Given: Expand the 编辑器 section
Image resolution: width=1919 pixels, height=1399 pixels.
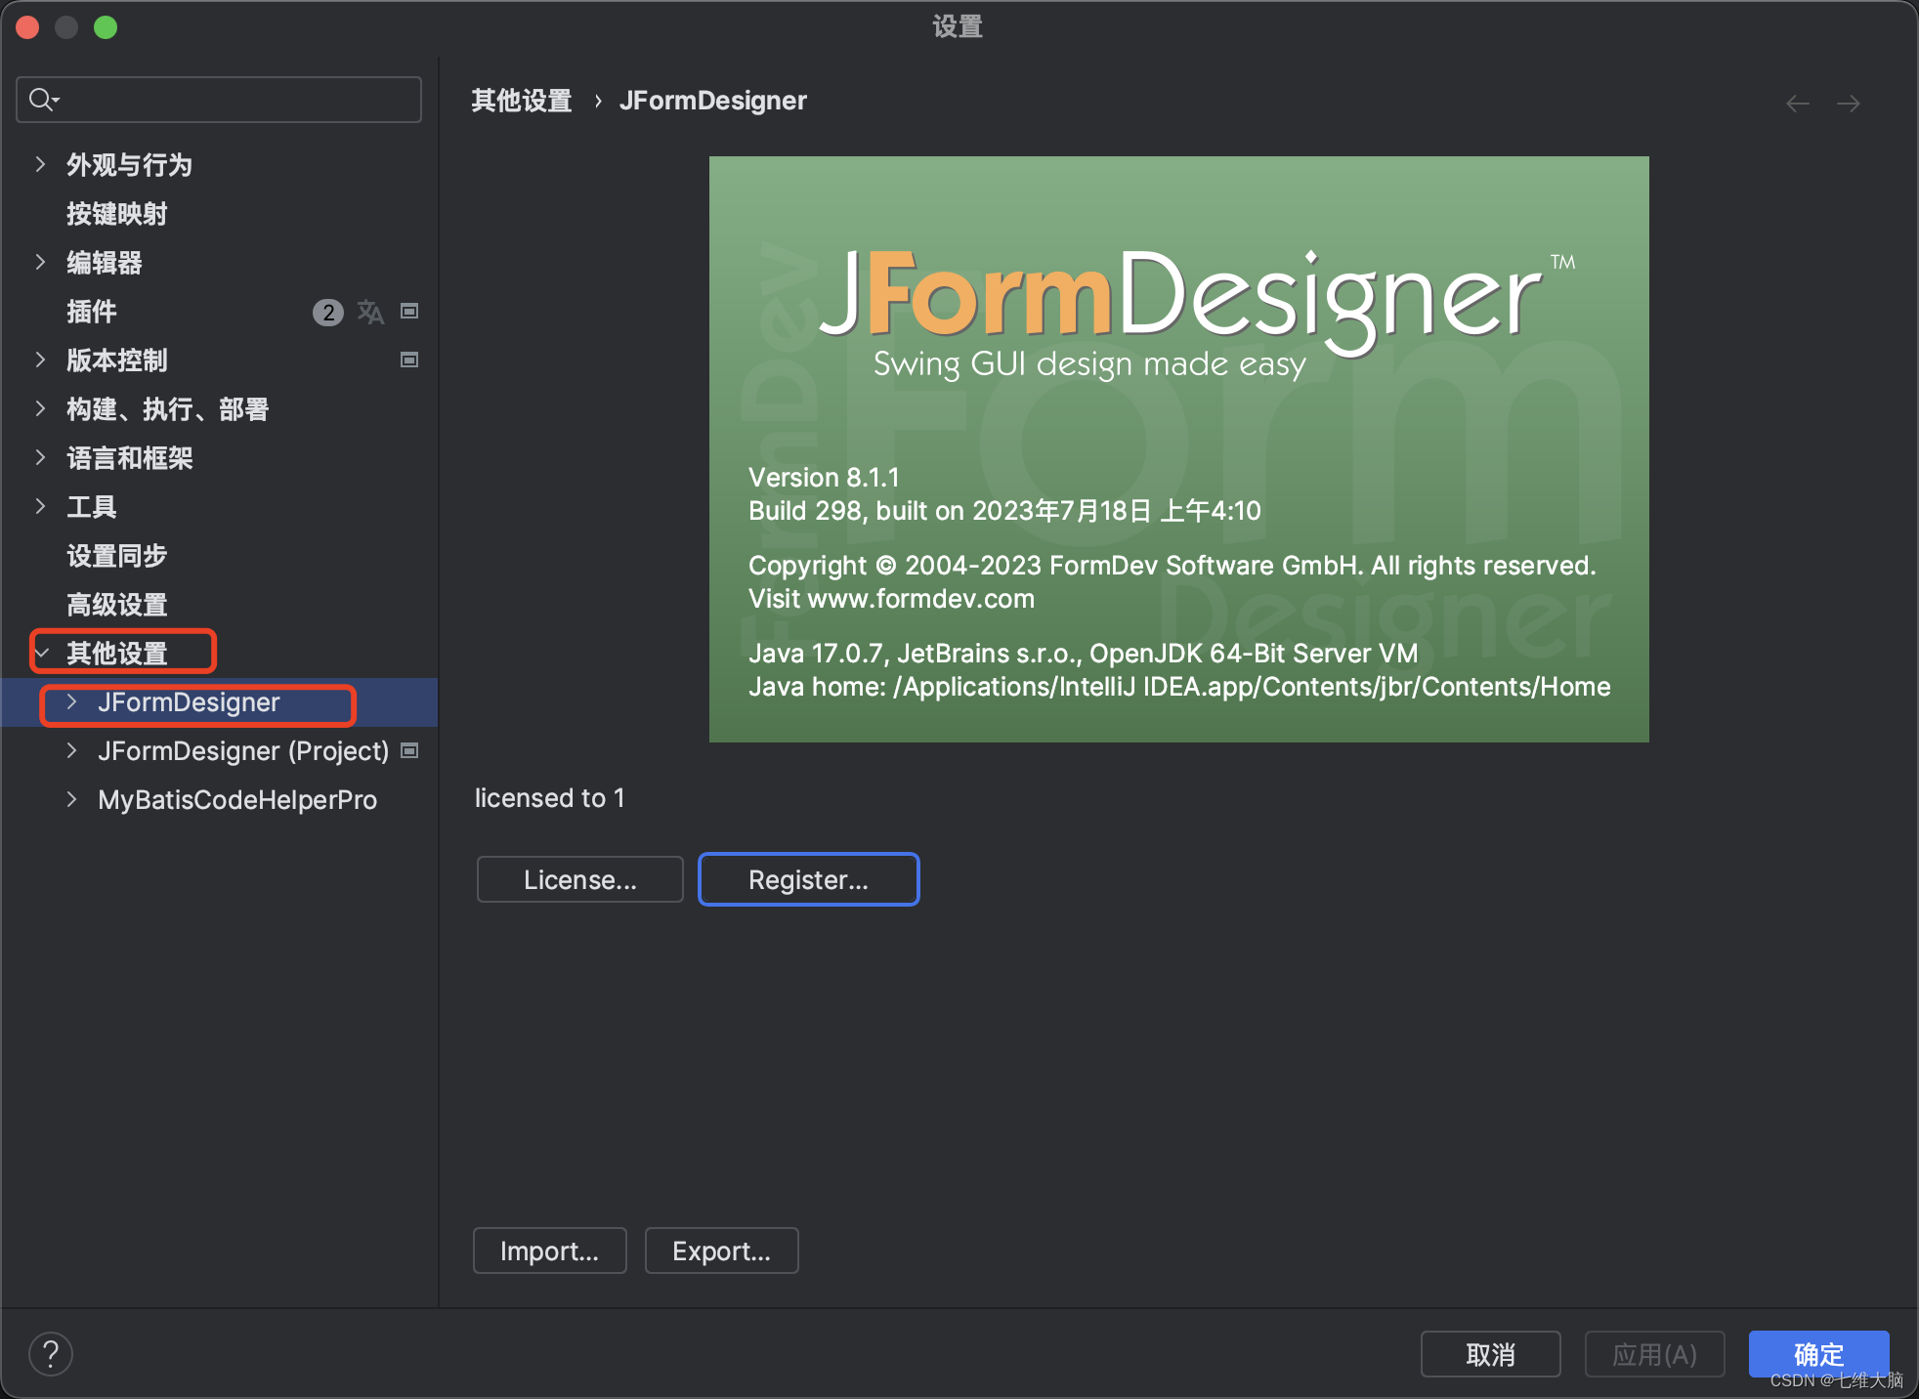Looking at the screenshot, I should [x=40, y=262].
